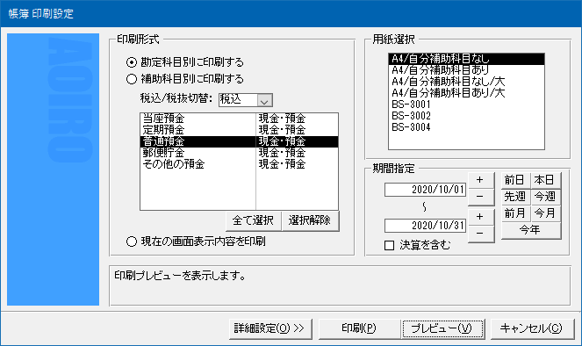Viewport: 582px width, 346px height.
Task: Click the 印刷(P) button
Action: coord(359,328)
